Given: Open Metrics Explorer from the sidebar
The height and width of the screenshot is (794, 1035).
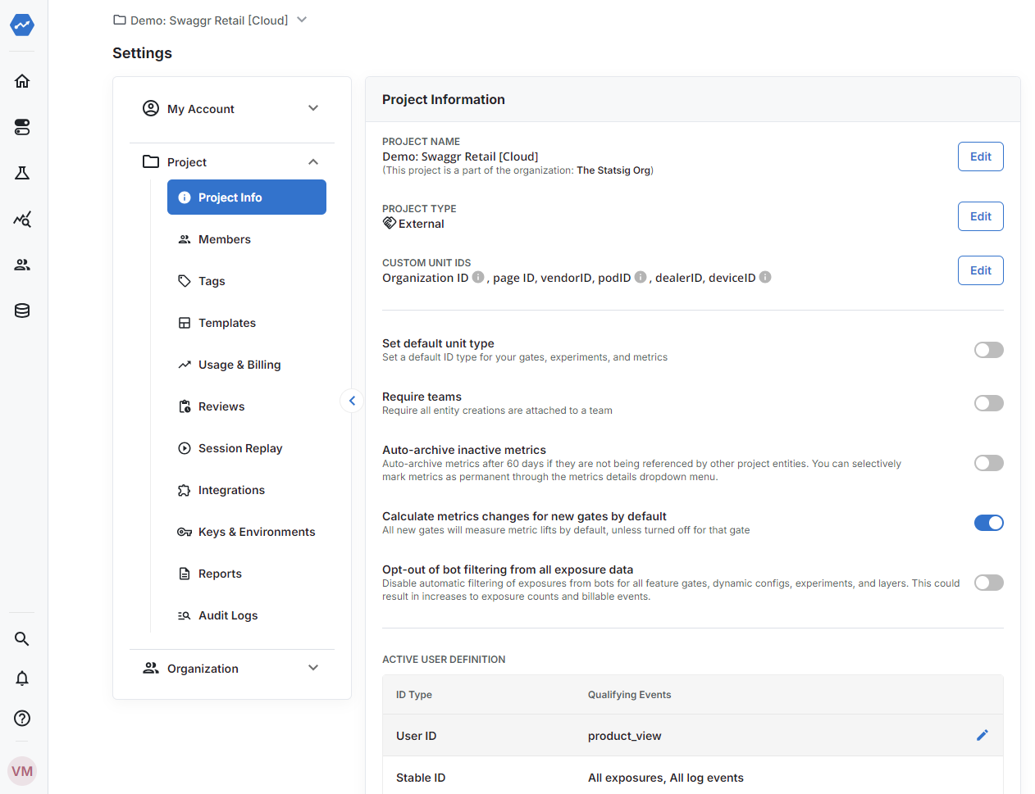Looking at the screenshot, I should tap(21, 219).
